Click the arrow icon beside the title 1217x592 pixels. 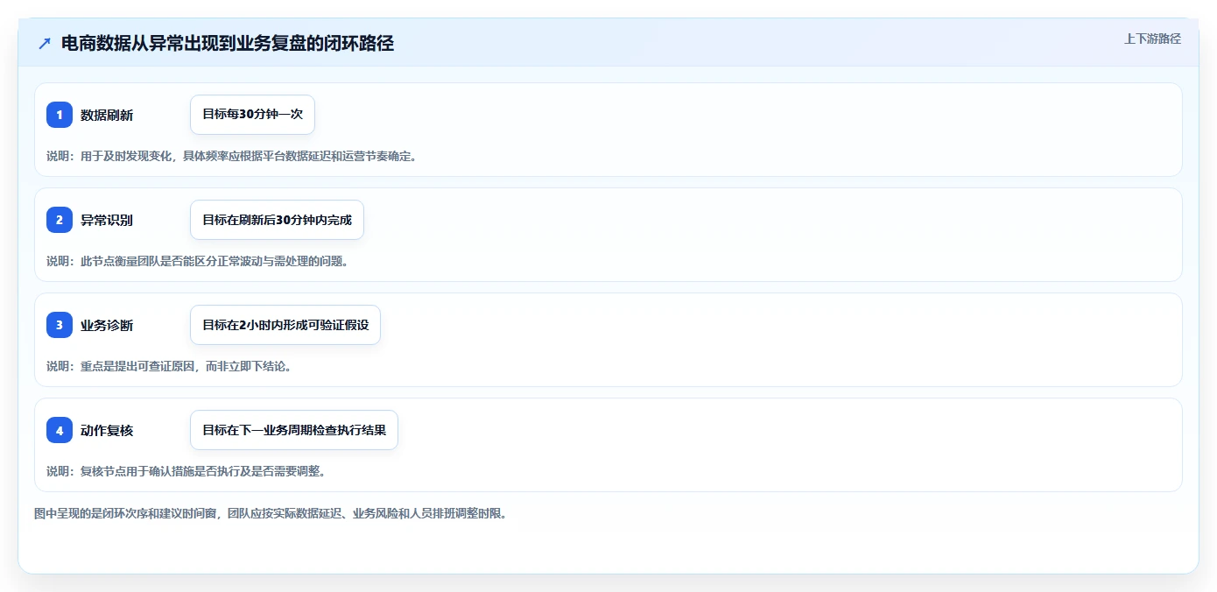click(45, 44)
